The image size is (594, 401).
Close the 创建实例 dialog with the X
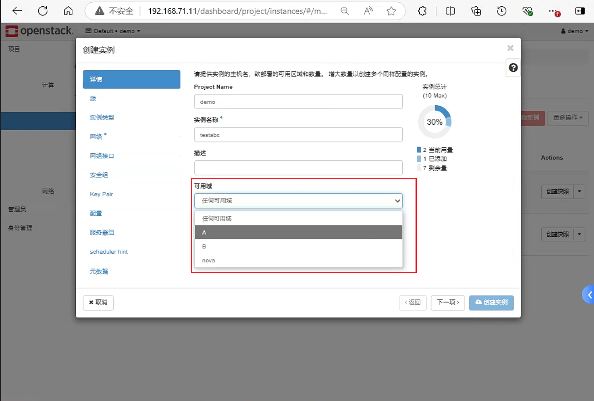point(510,48)
